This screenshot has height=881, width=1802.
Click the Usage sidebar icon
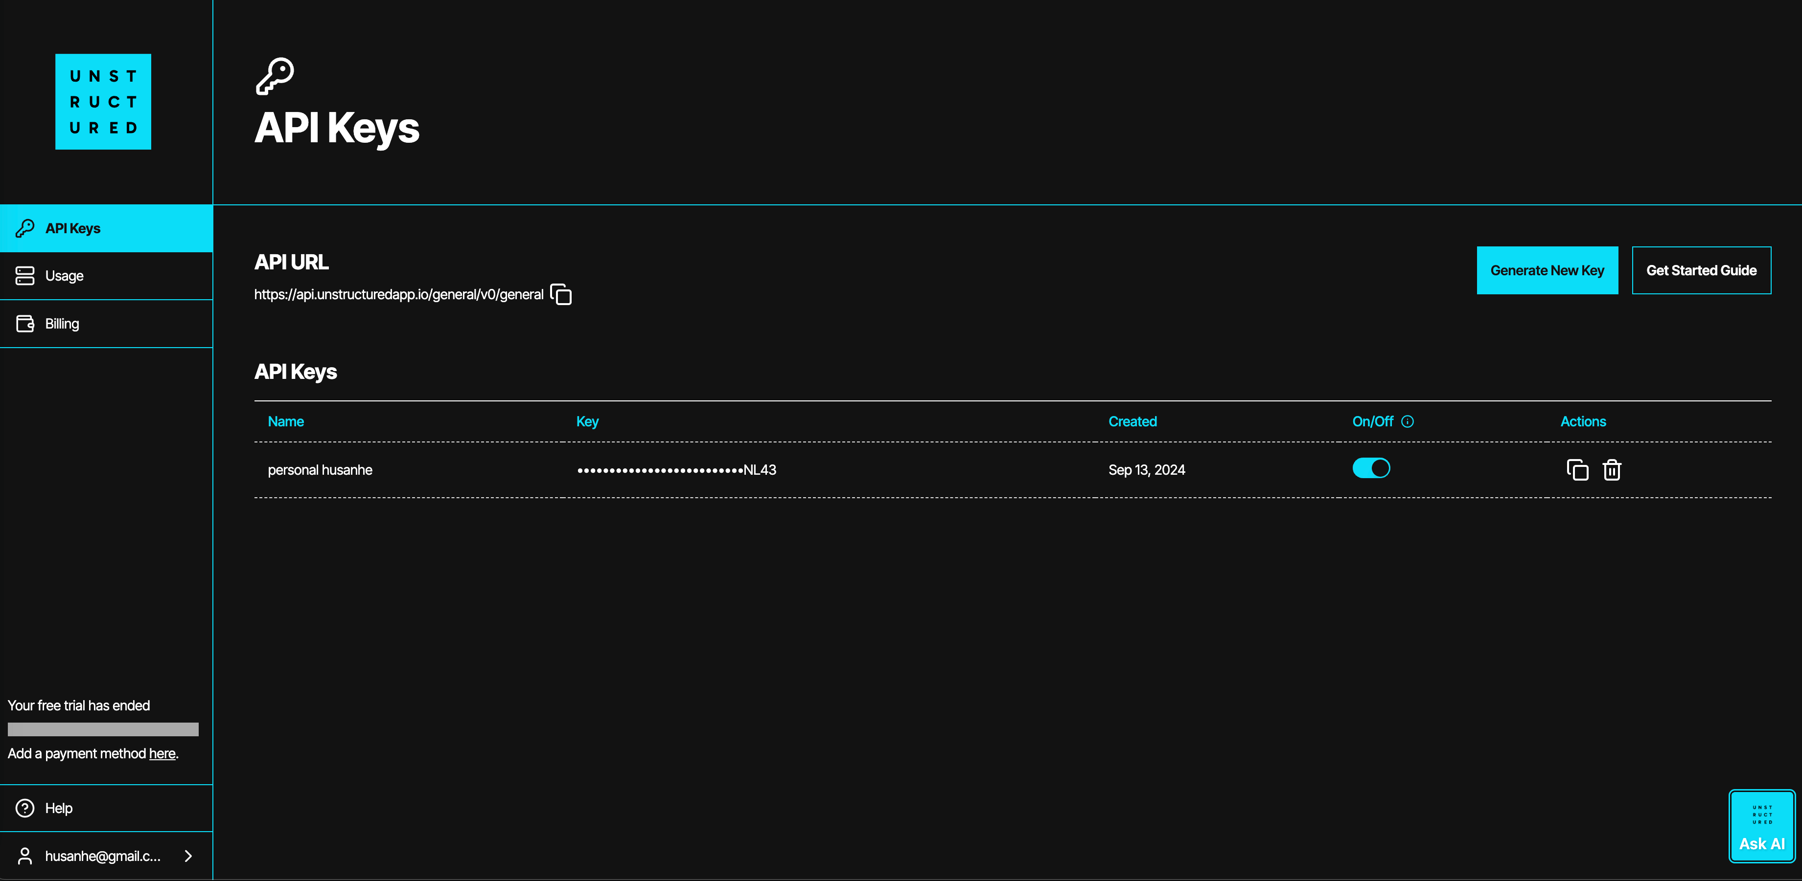[25, 275]
